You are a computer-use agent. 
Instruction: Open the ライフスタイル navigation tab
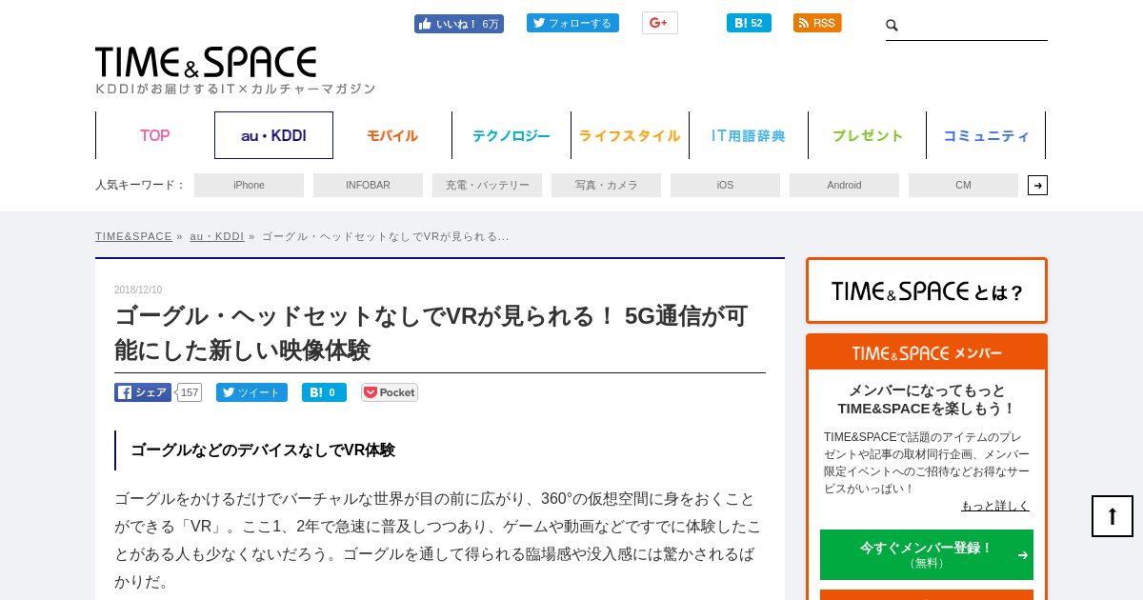coord(630,135)
